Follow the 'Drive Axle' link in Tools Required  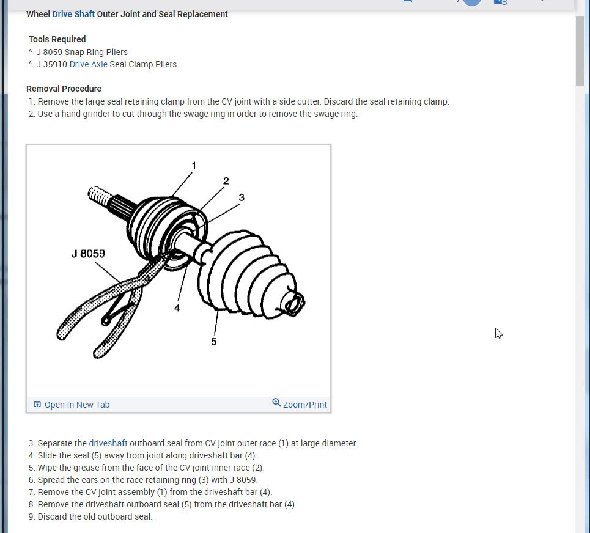[x=89, y=64]
